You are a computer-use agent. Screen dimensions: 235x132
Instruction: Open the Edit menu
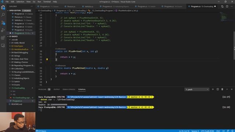tap(12, 1)
